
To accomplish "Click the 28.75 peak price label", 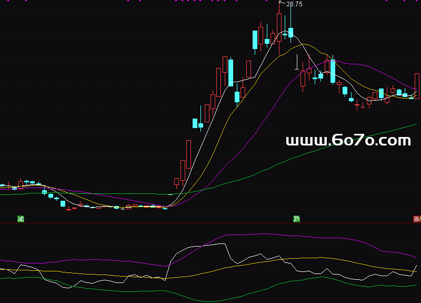I will 294,4.
